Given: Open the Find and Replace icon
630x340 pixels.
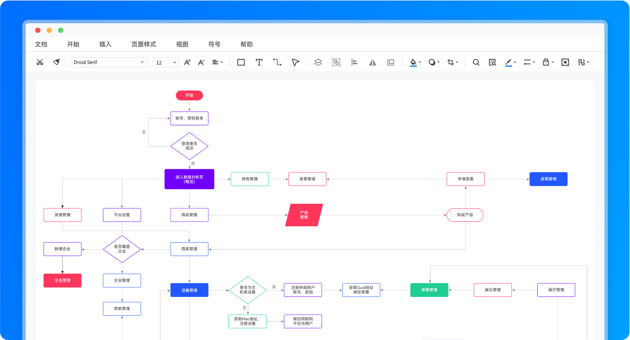Looking at the screenshot, I should [492, 62].
